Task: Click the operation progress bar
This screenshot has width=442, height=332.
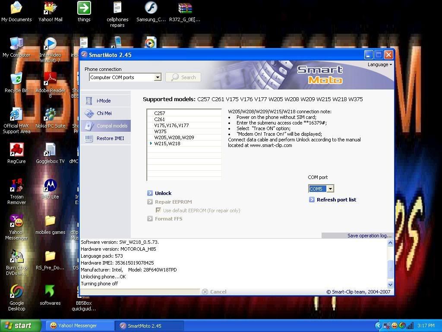Action: pos(140,292)
